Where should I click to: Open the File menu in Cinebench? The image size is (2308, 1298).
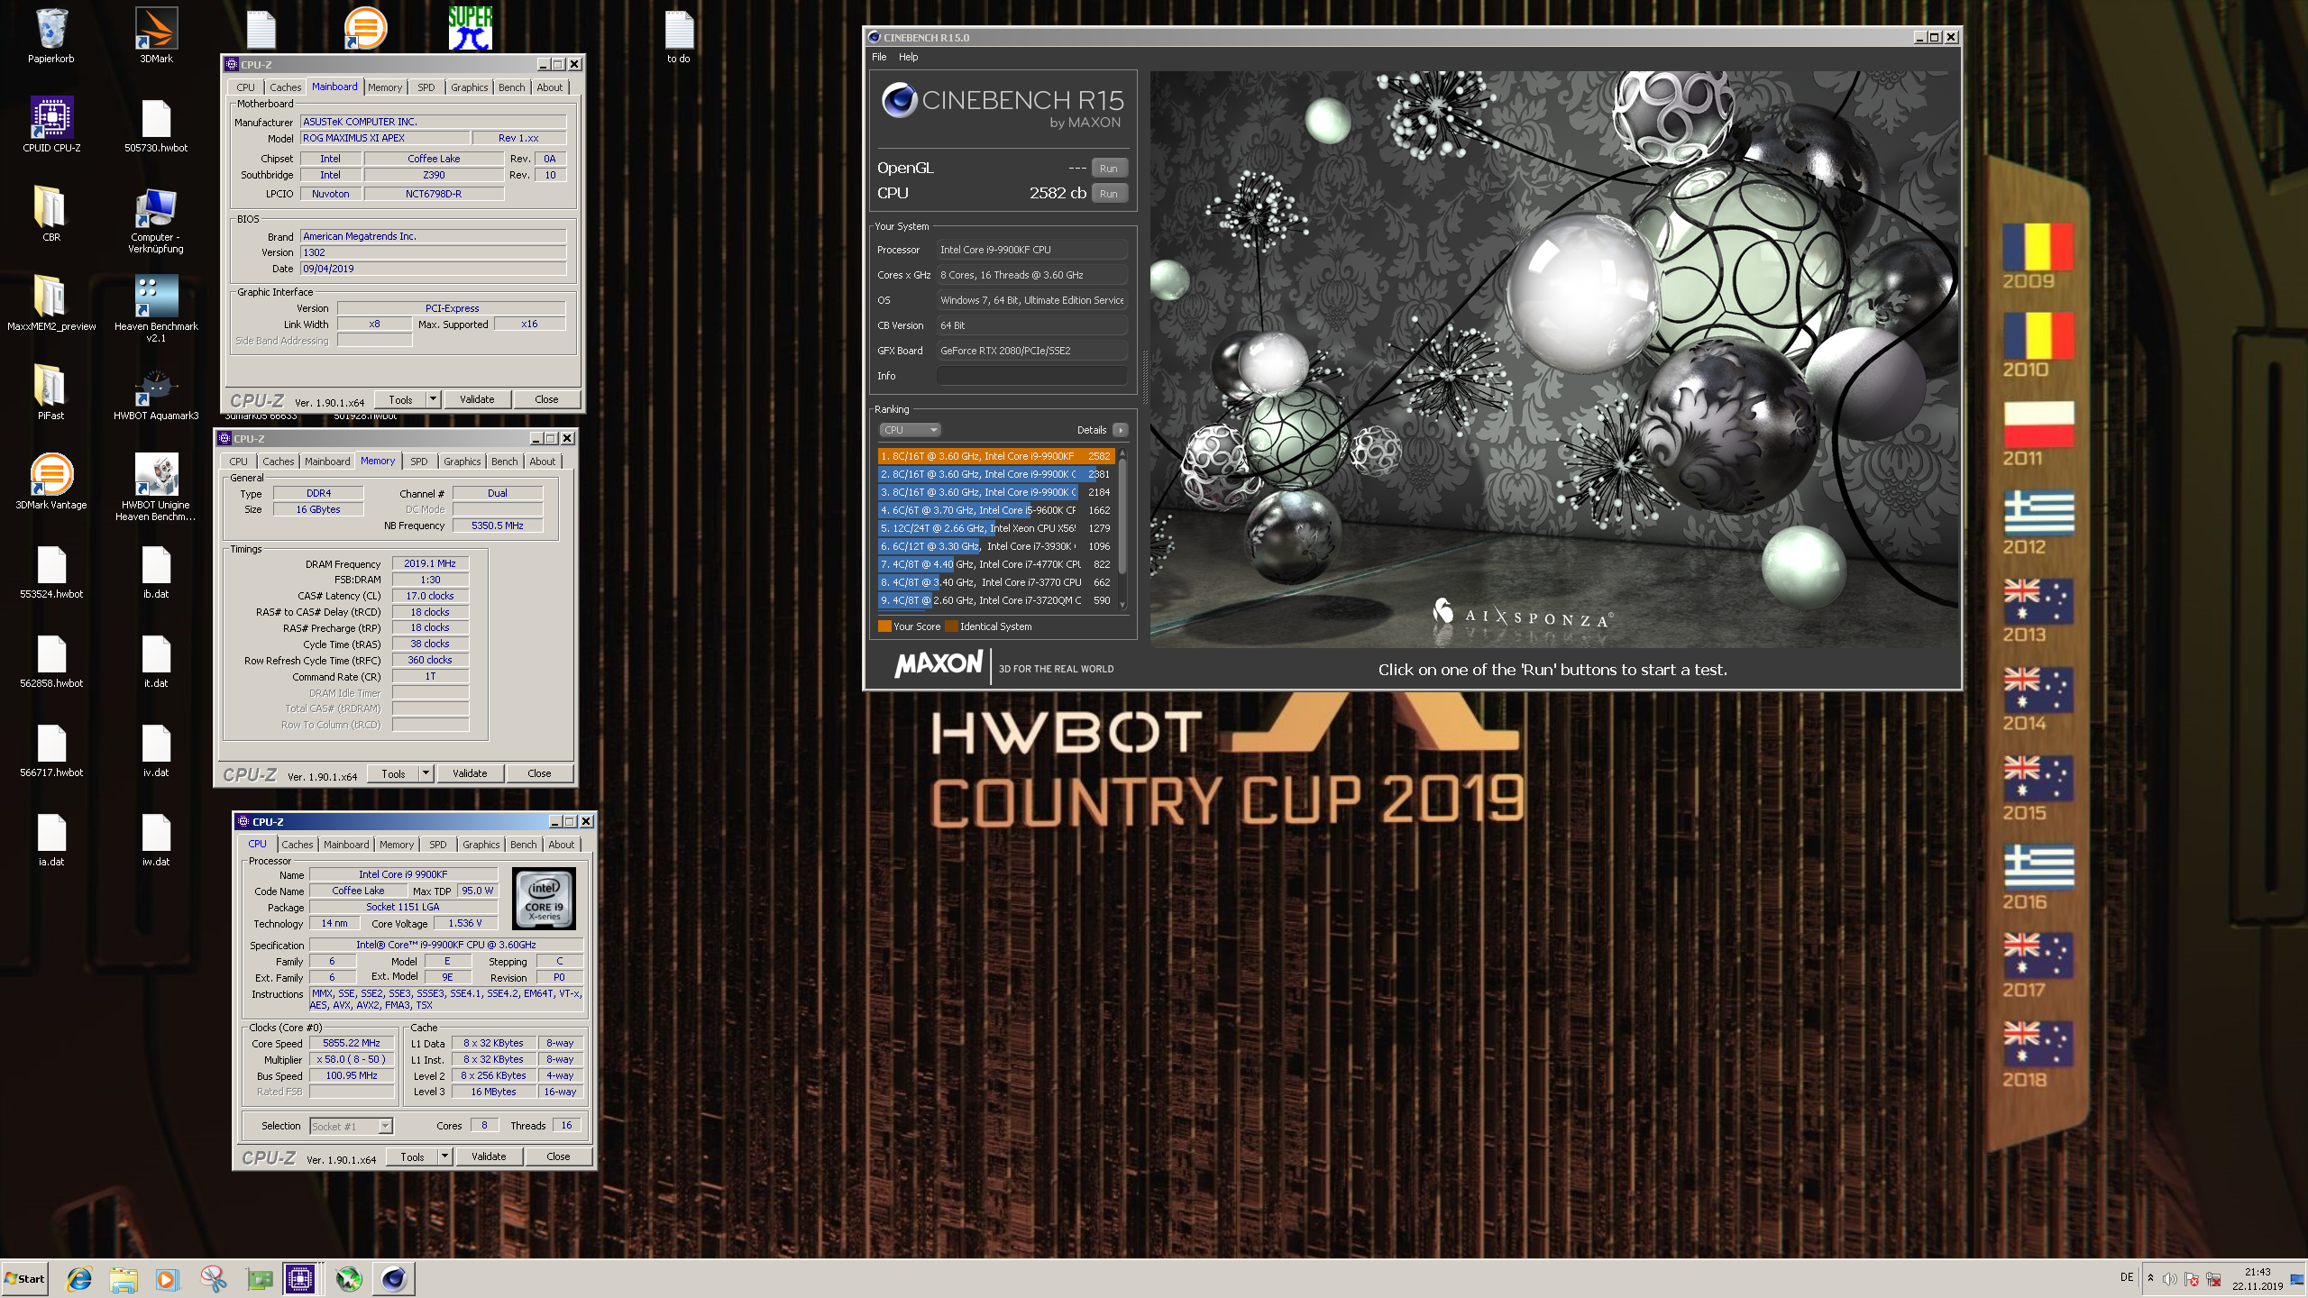(x=879, y=57)
